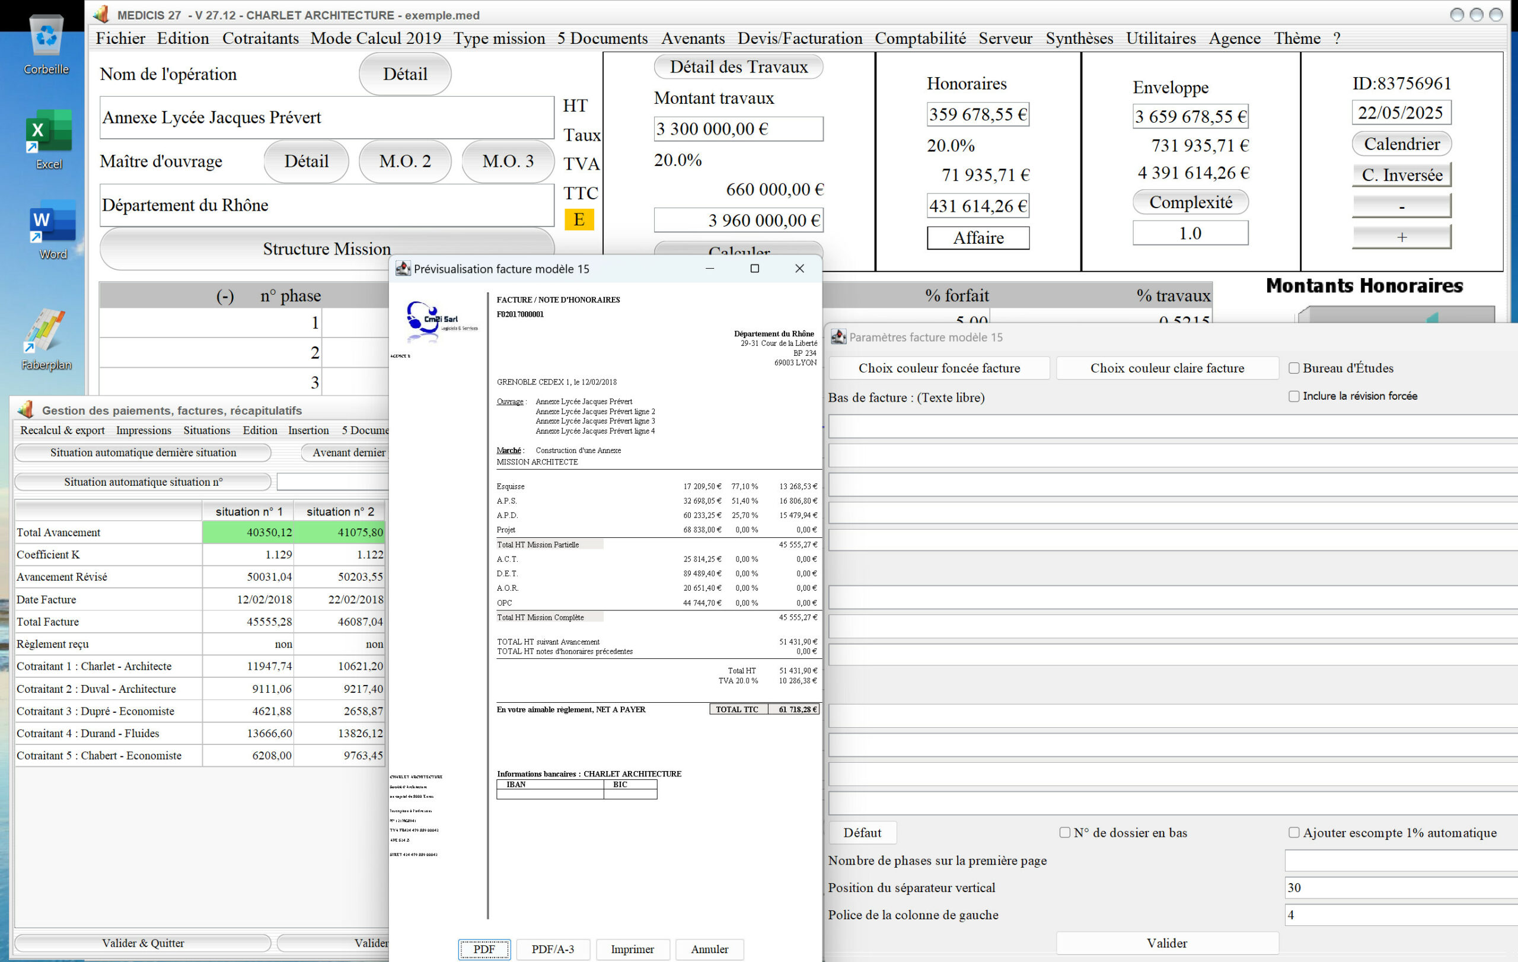Click Imprimer in the preview window
This screenshot has width=1518, height=962.
click(632, 949)
